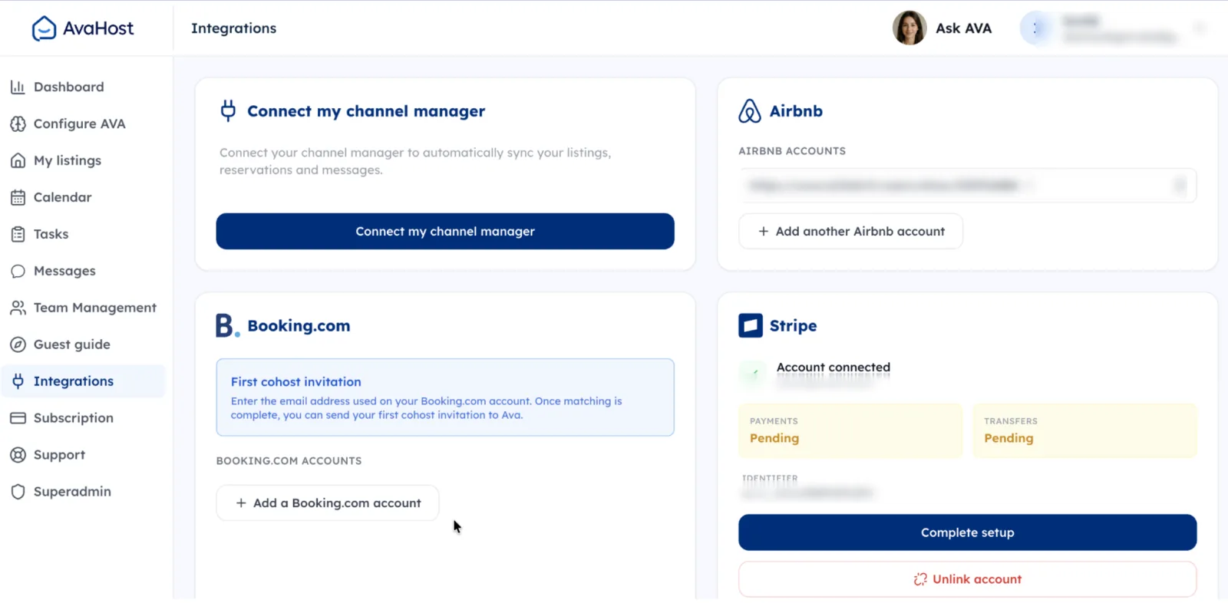Screen dimensions: 1228x603
Task: Click the Team Management people icon
Action: [x=18, y=308]
